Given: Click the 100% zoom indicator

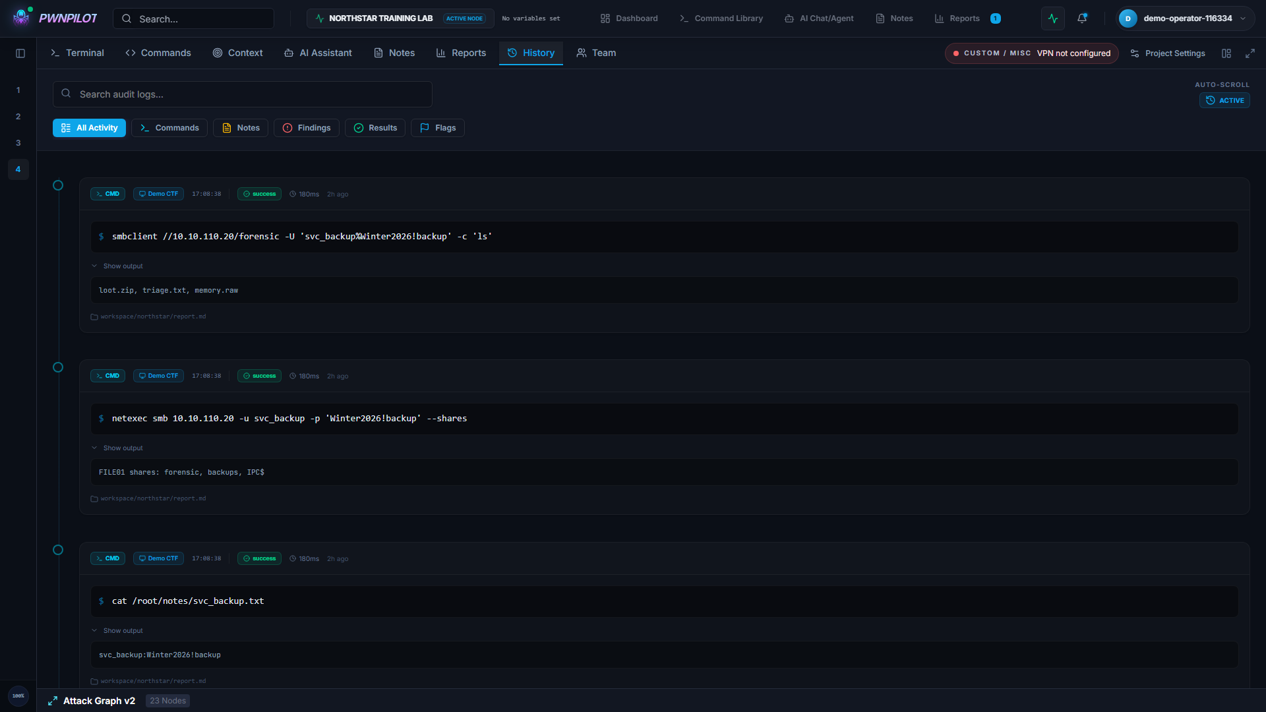Looking at the screenshot, I should point(18,696).
